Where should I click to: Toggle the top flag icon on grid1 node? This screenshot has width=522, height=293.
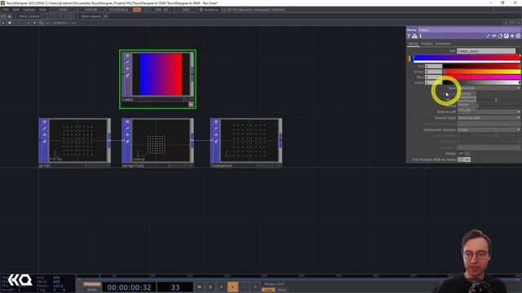pyautogui.click(x=45, y=122)
